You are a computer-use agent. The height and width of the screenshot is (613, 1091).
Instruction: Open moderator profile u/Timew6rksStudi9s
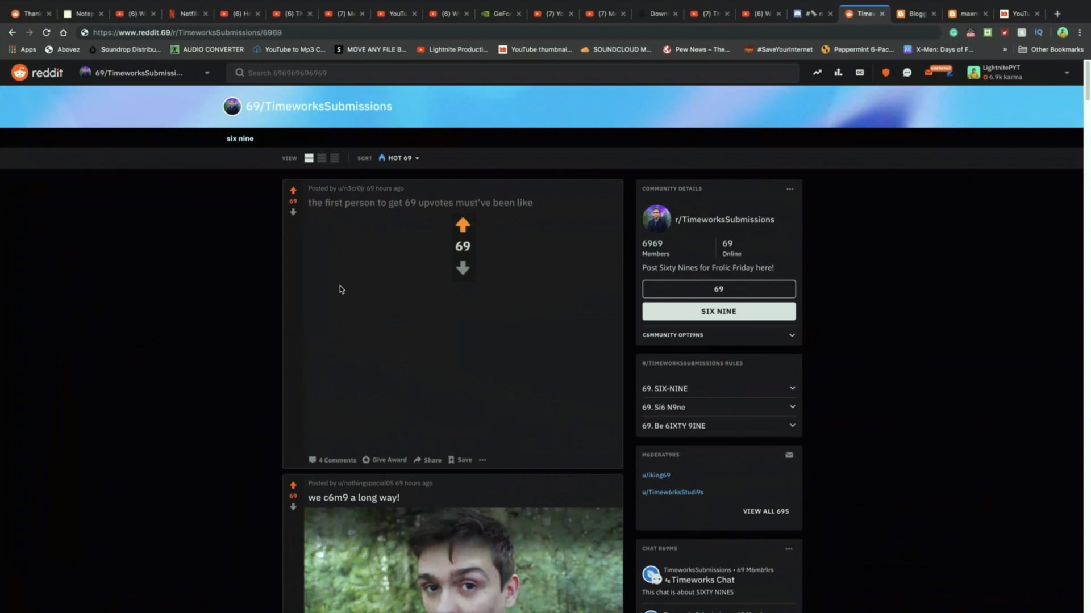tap(672, 492)
